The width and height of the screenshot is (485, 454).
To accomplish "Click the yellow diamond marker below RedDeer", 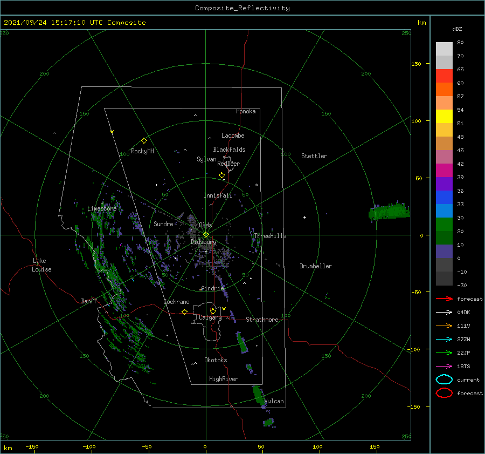I will (x=222, y=175).
